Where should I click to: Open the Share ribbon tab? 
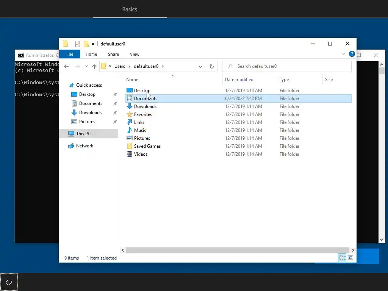(x=113, y=54)
